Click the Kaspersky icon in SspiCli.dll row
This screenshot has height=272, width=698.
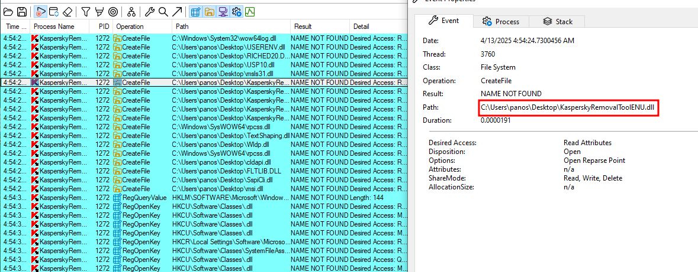click(x=35, y=180)
